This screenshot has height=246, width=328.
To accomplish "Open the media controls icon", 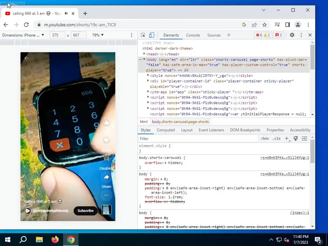I will point(277,25).
